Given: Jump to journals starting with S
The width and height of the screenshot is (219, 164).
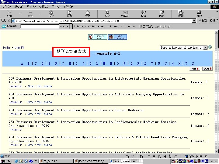Looking at the screenshot, I should click(x=145, y=64).
